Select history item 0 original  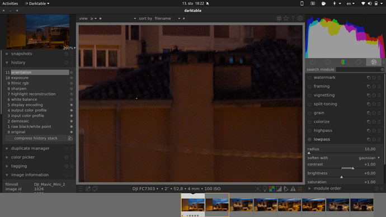click(x=39, y=132)
